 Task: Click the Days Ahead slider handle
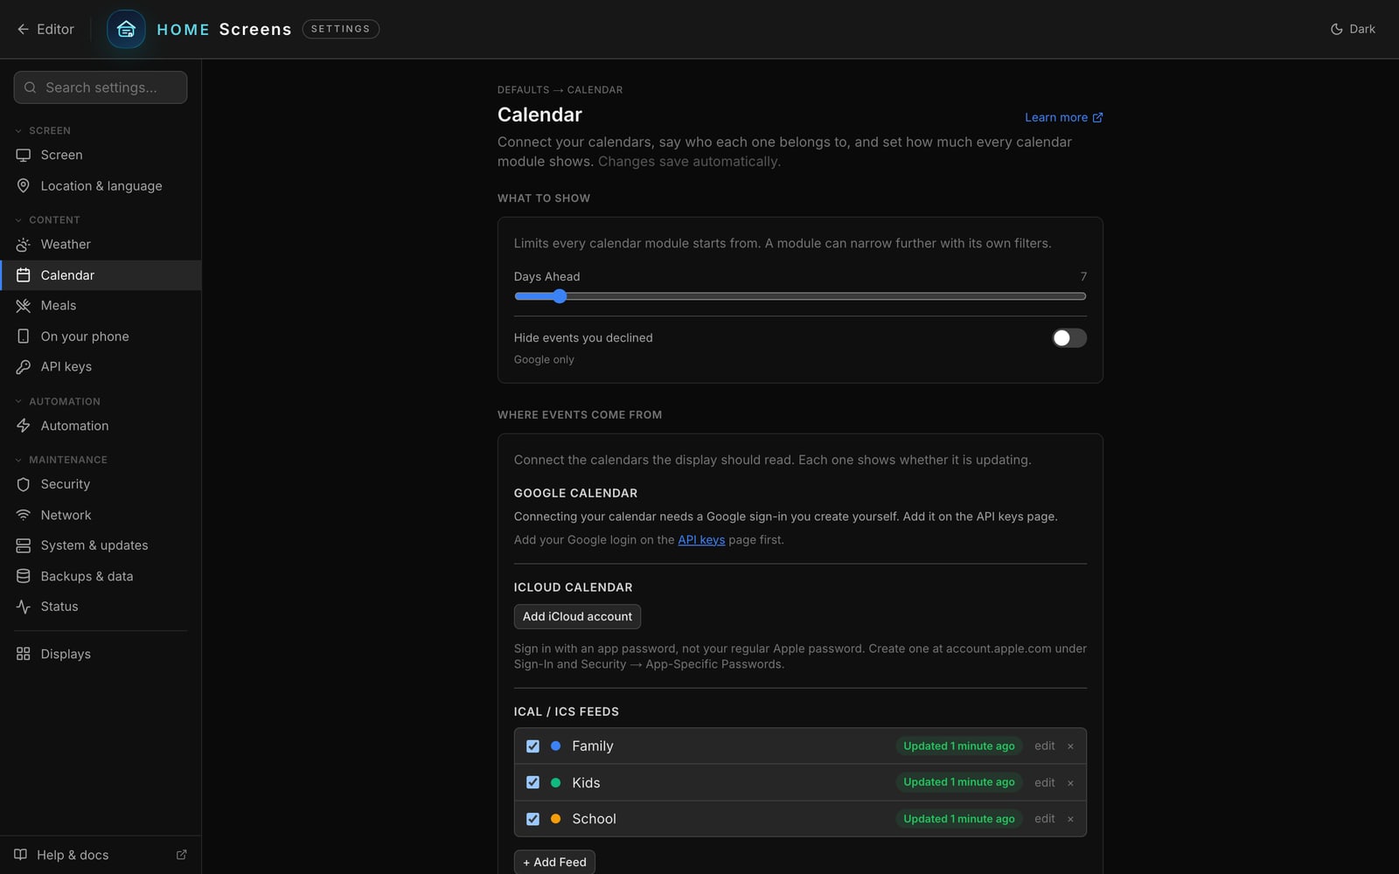(560, 296)
